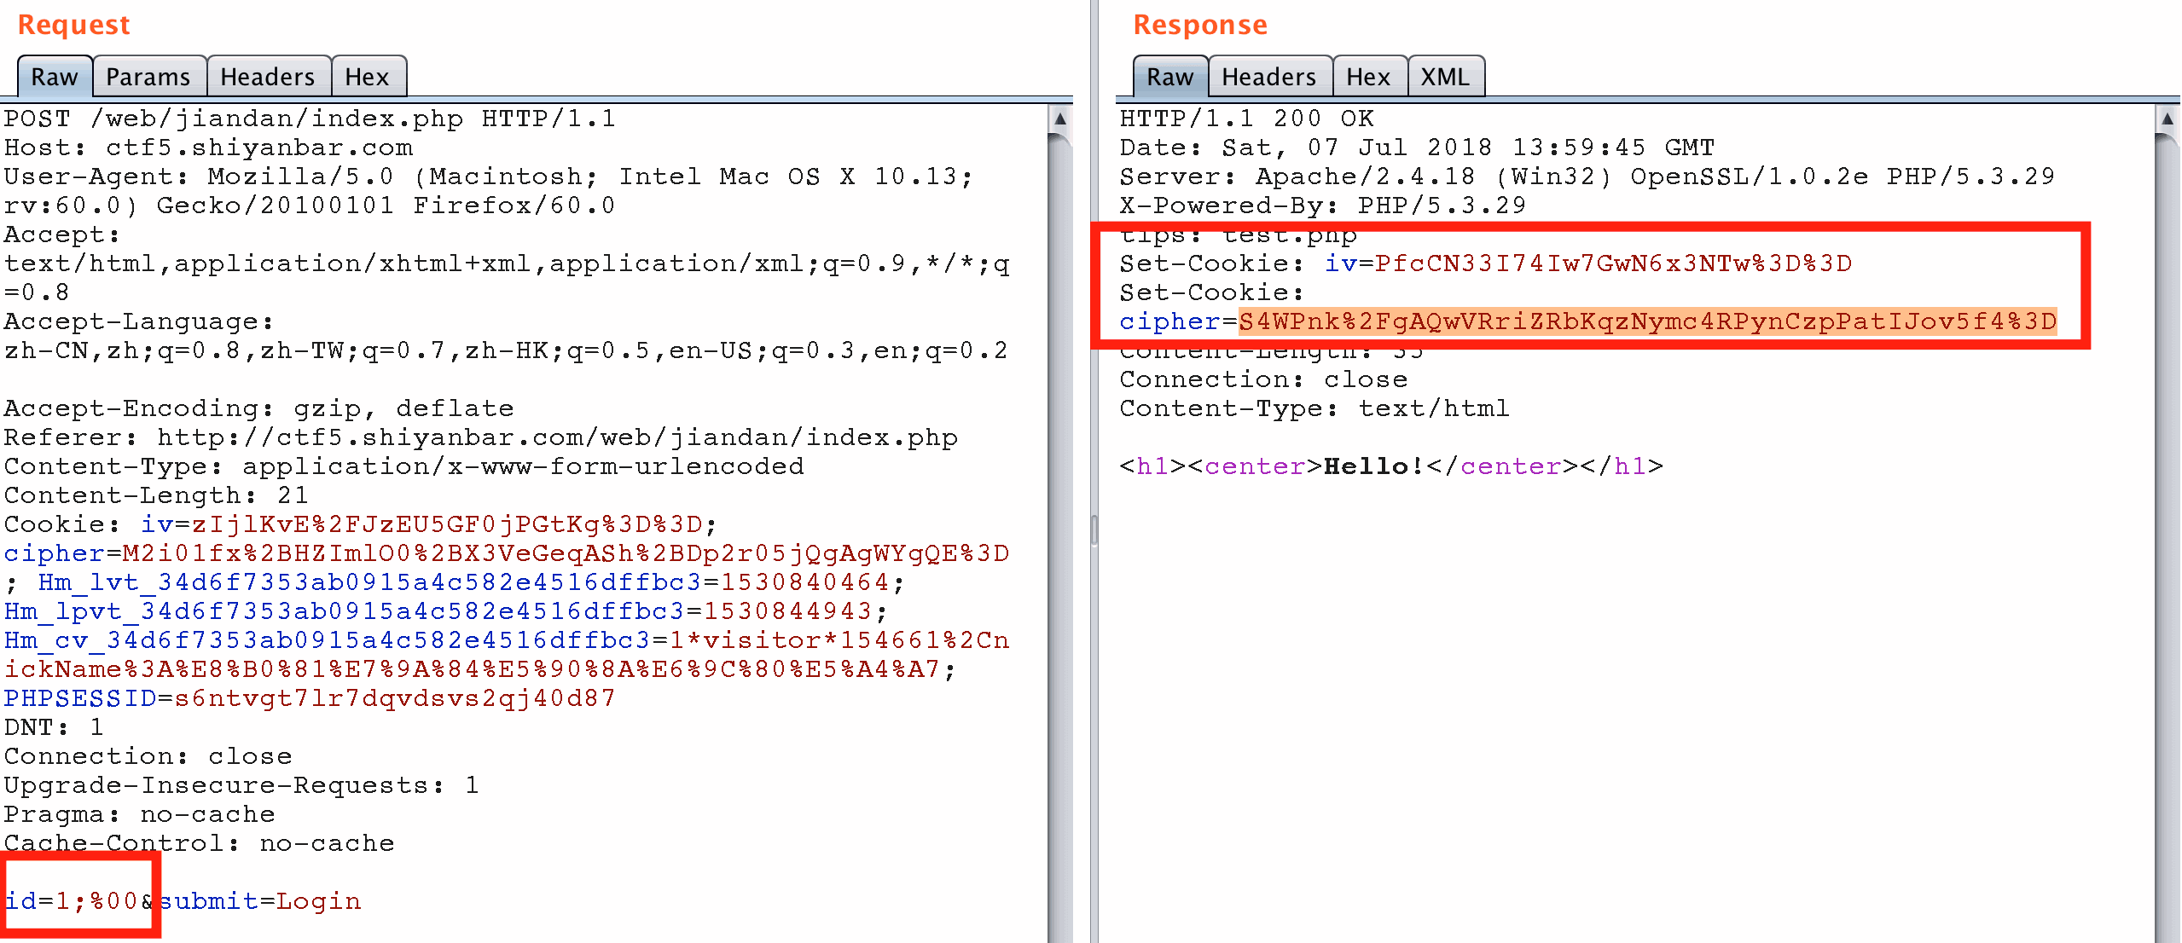
Task: Select the Raw tab in Response panel
Action: tap(1170, 77)
